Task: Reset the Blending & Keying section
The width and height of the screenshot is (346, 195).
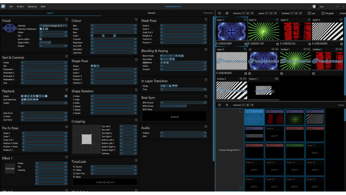Action: (206, 49)
